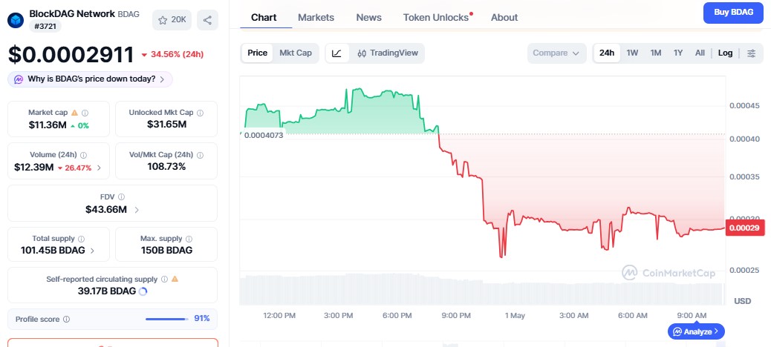Open the share icon button
Image resolution: width=771 pixels, height=347 pixels.
(207, 20)
